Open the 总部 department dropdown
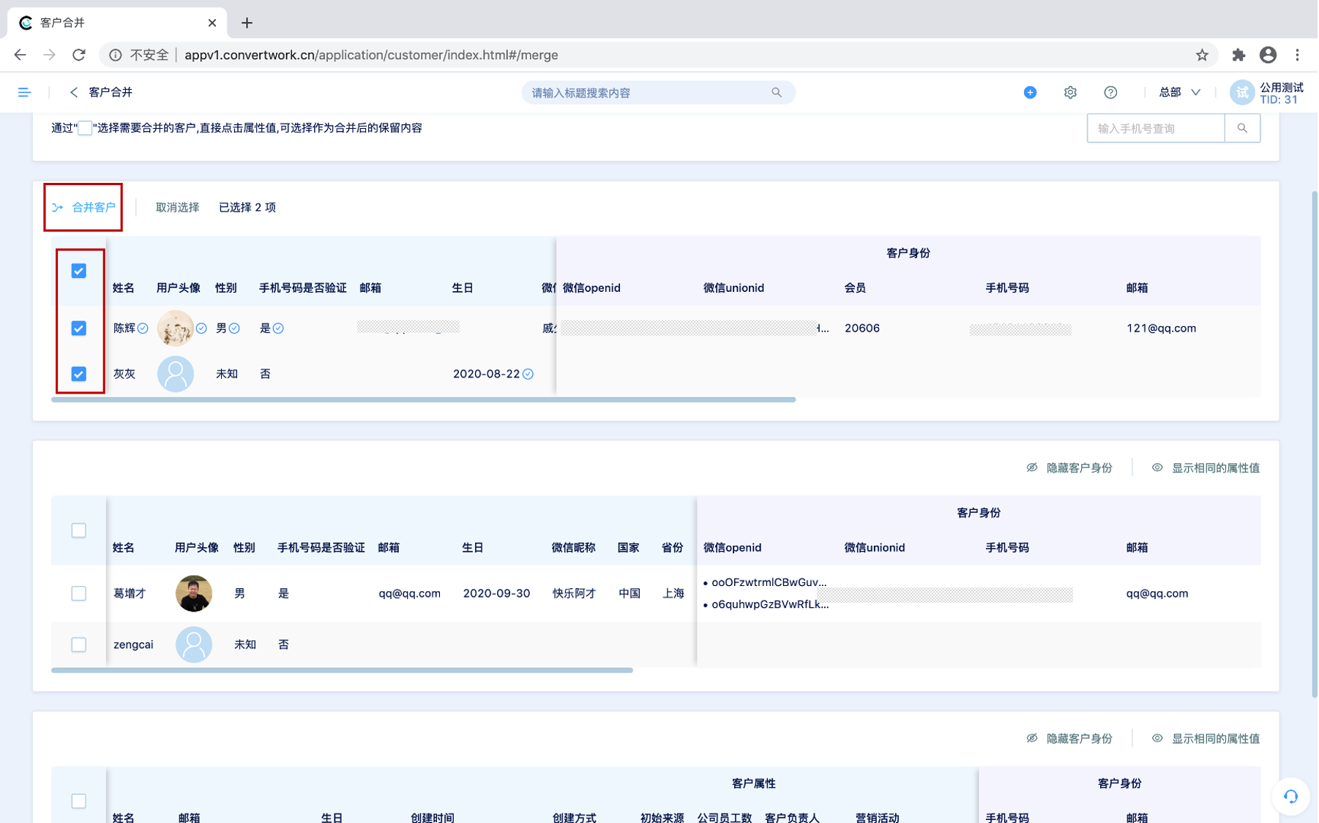The width and height of the screenshot is (1319, 823). (x=1180, y=92)
